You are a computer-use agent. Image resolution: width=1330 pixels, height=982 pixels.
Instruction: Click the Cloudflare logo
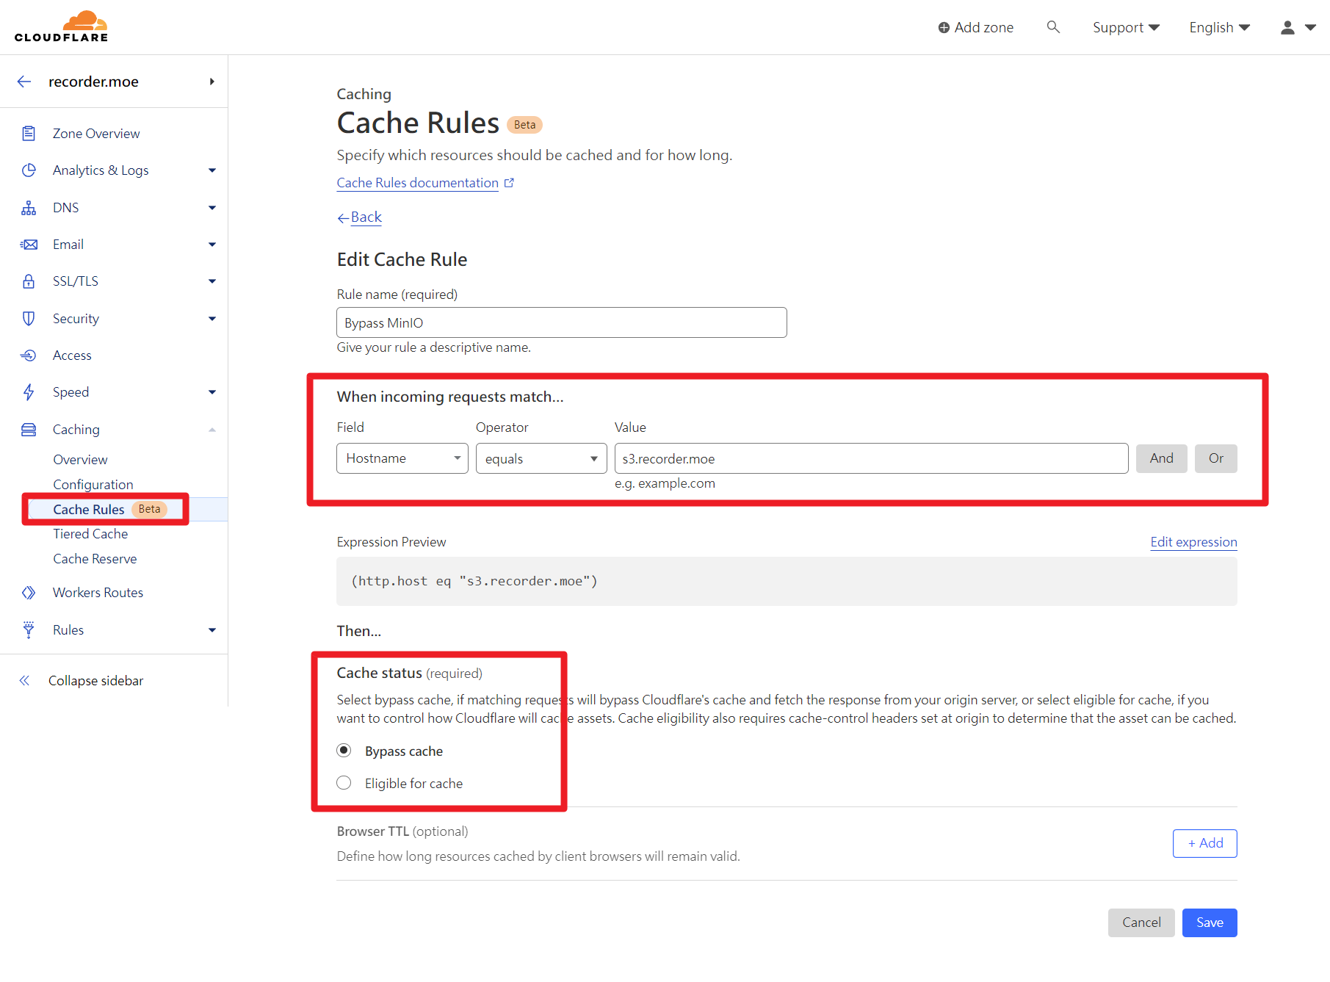(x=62, y=26)
